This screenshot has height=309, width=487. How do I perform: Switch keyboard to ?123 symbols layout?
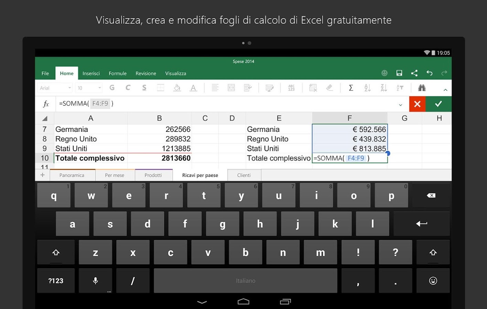point(56,281)
